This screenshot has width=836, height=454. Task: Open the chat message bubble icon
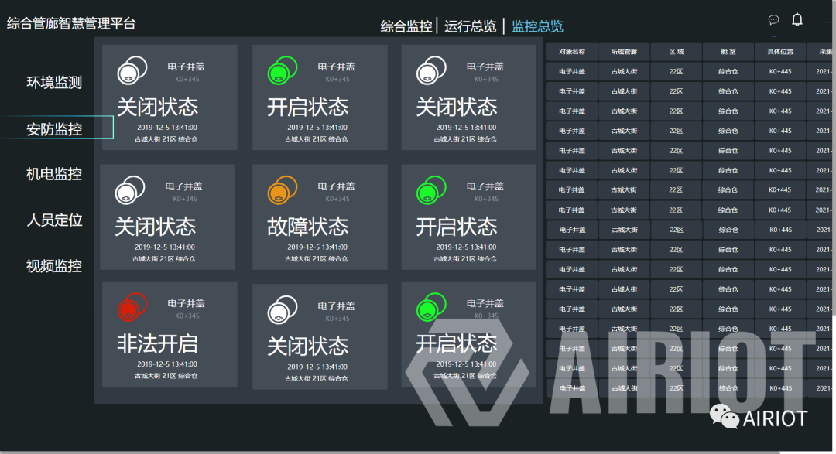tap(773, 19)
